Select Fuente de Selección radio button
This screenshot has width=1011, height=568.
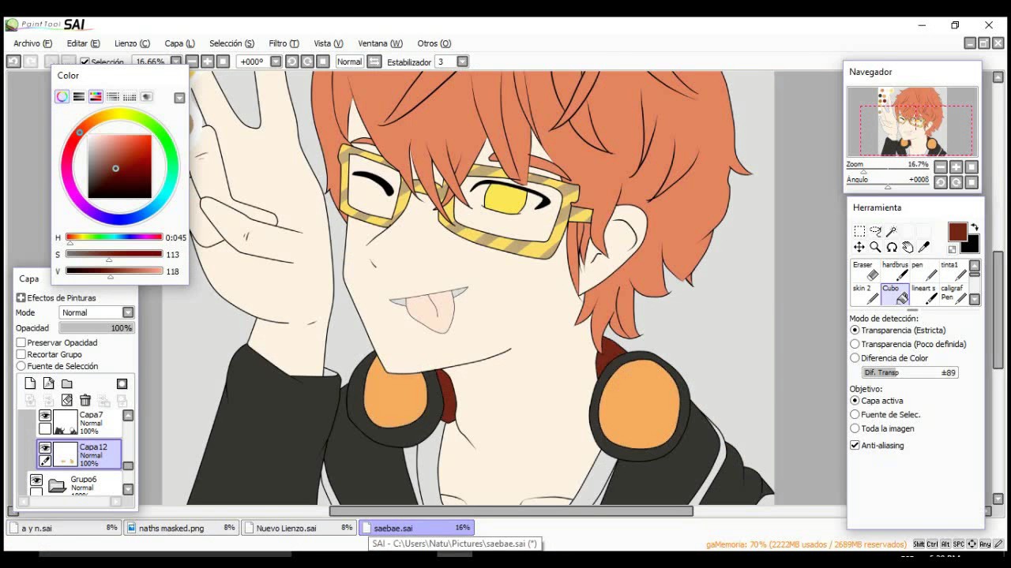pyautogui.click(x=21, y=366)
